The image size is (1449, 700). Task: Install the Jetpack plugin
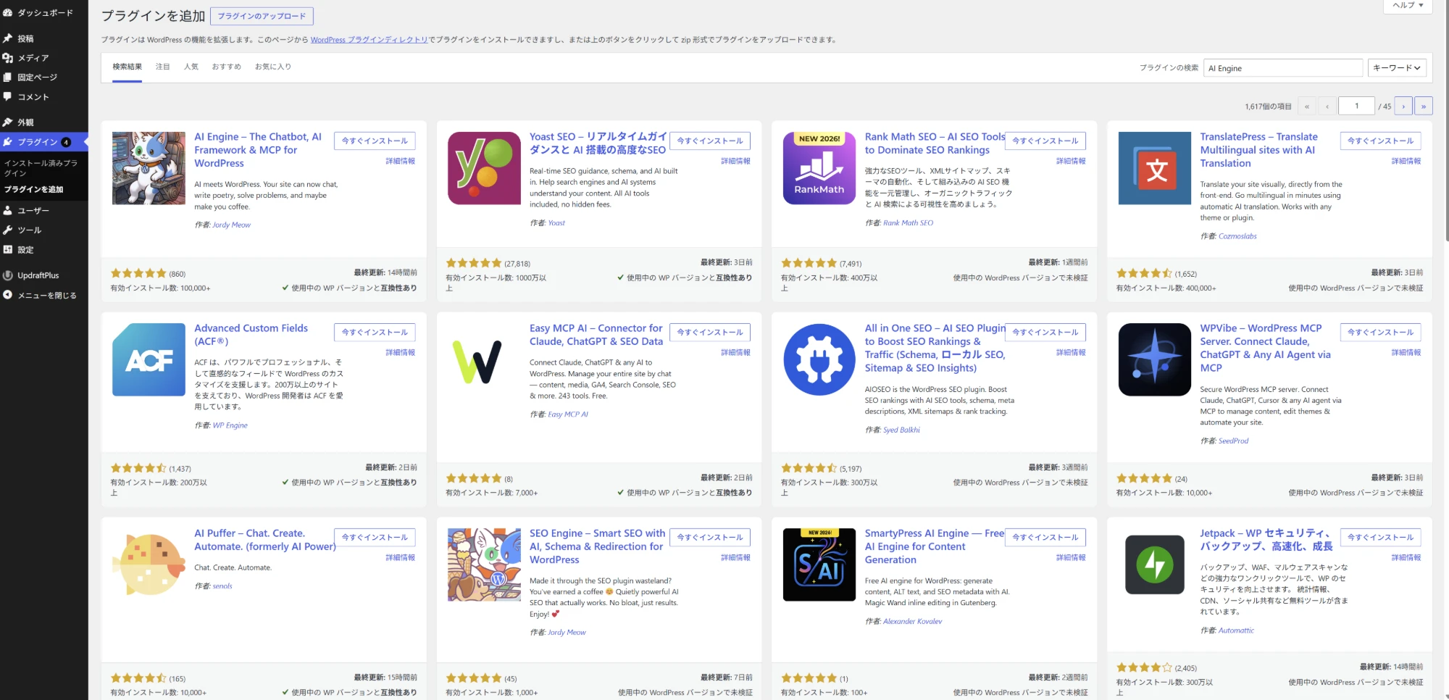pos(1380,537)
